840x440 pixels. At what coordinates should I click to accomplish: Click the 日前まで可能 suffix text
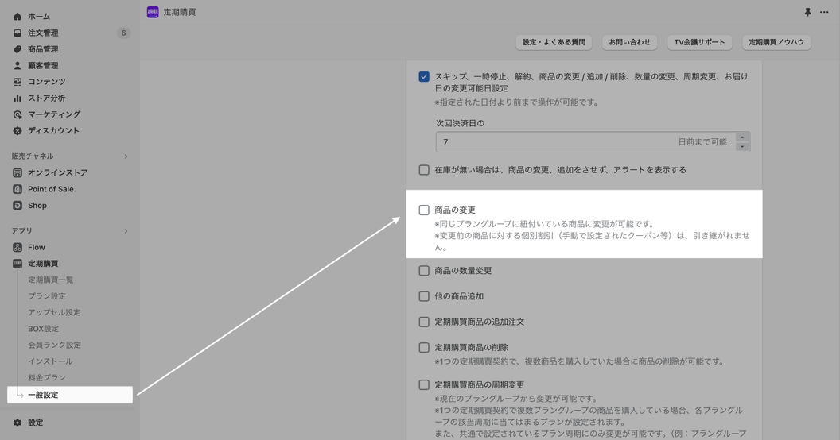(702, 141)
